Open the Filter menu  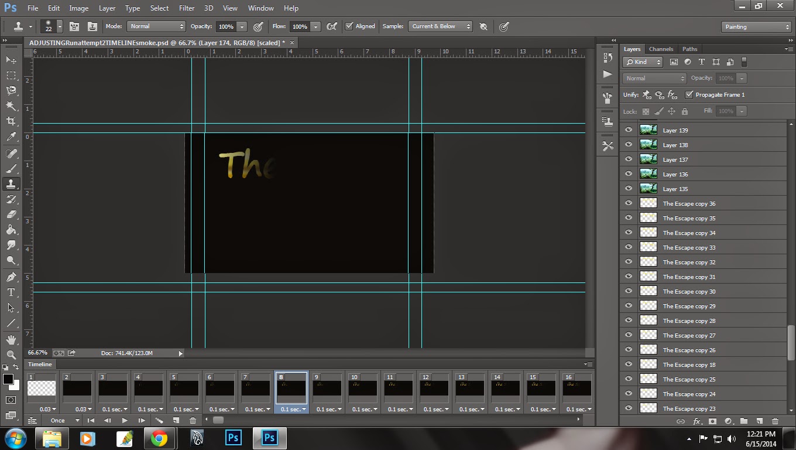tap(186, 8)
